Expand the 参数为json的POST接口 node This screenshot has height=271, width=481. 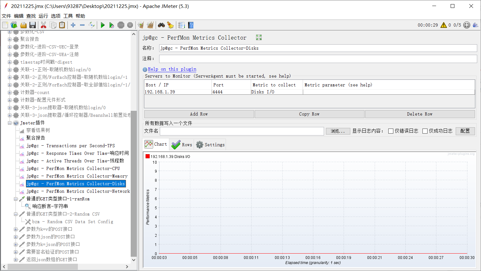point(16,237)
